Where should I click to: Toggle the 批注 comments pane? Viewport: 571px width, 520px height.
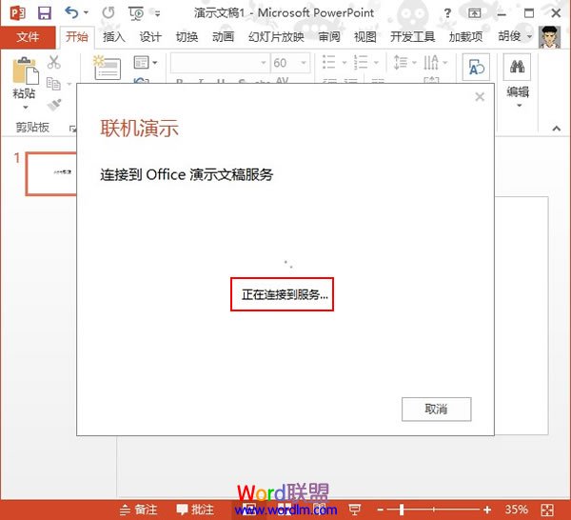(195, 510)
